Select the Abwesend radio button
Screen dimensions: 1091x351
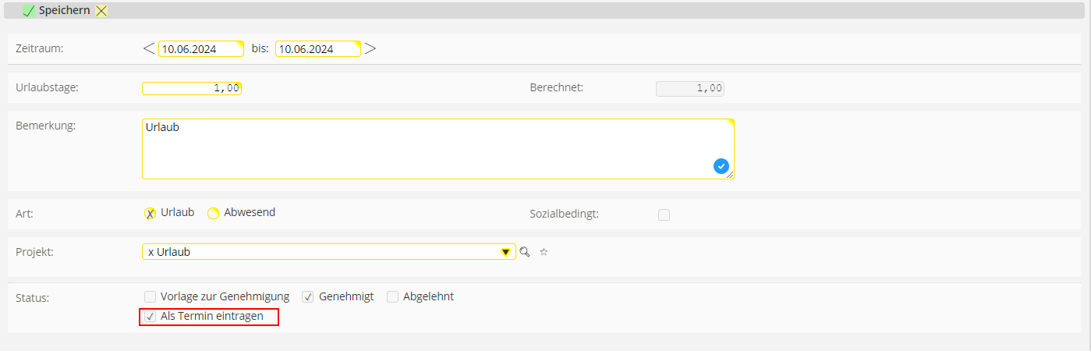(213, 213)
